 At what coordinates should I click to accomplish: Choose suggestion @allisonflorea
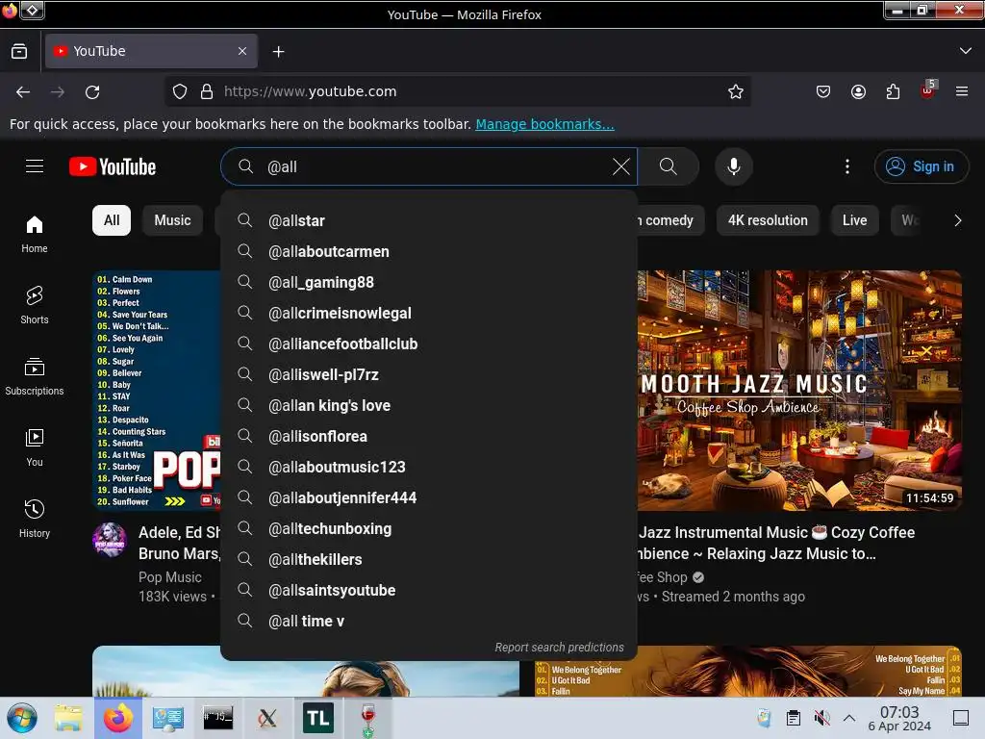(429, 436)
